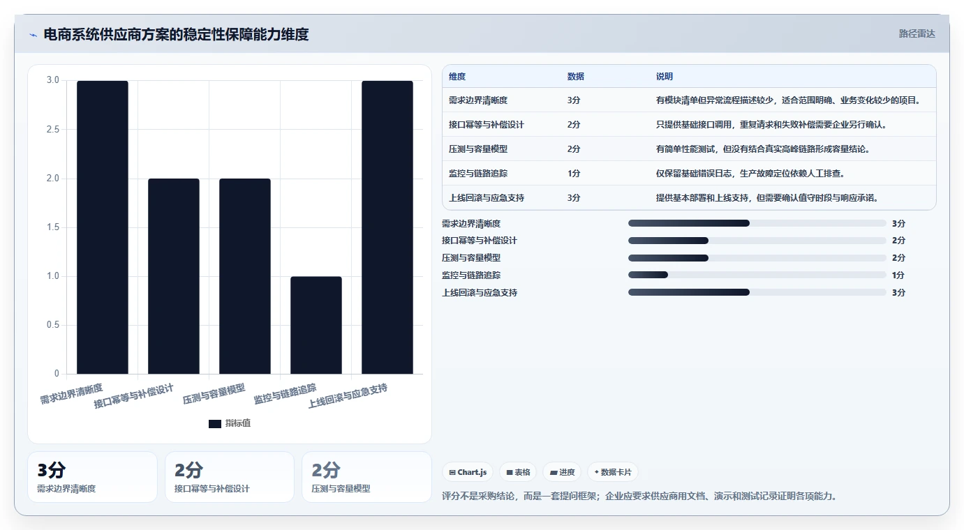Click the 上线回滚与应急支持 progress bar

[757, 292]
